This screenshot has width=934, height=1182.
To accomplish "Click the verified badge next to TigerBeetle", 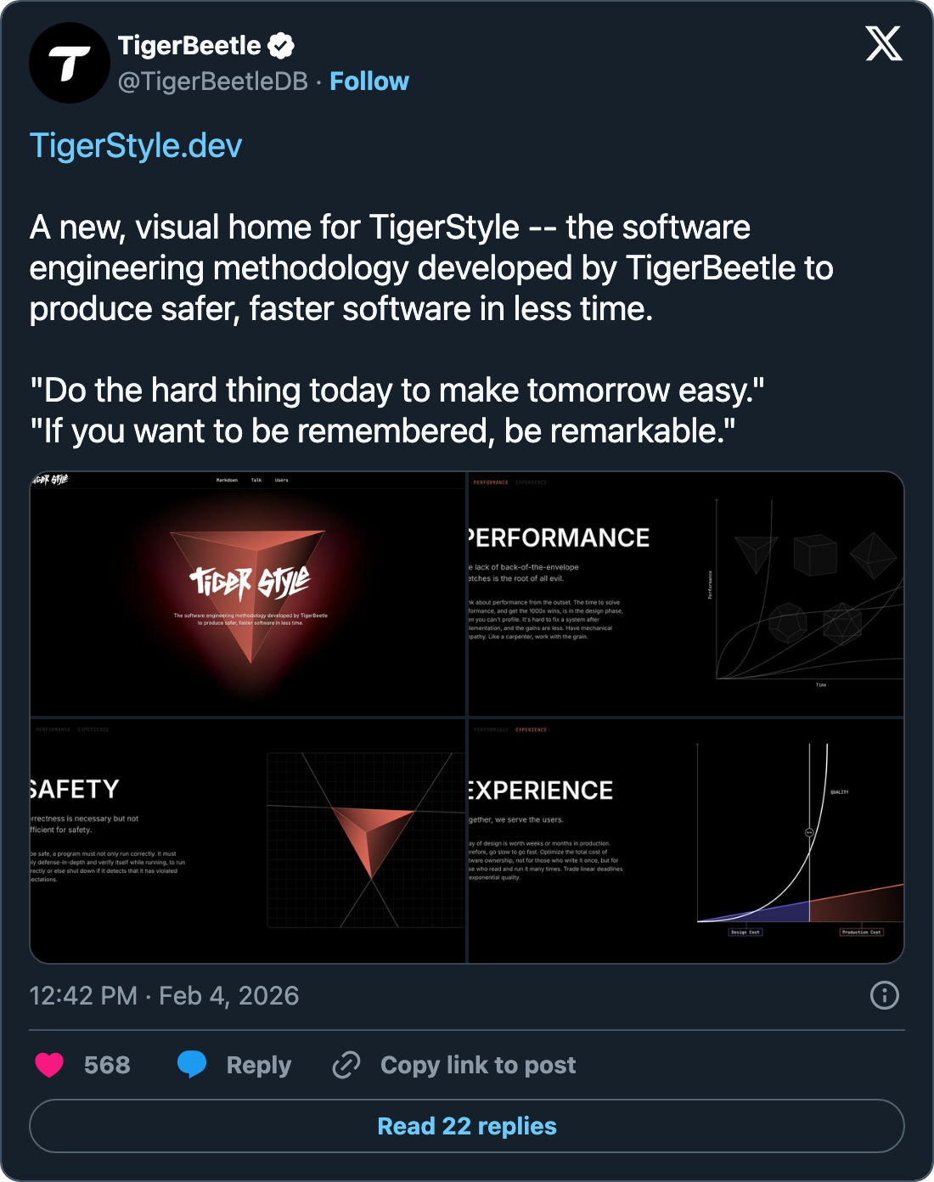I will pyautogui.click(x=281, y=46).
